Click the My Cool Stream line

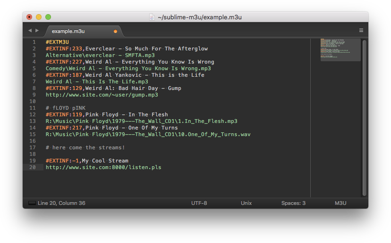click(87, 161)
